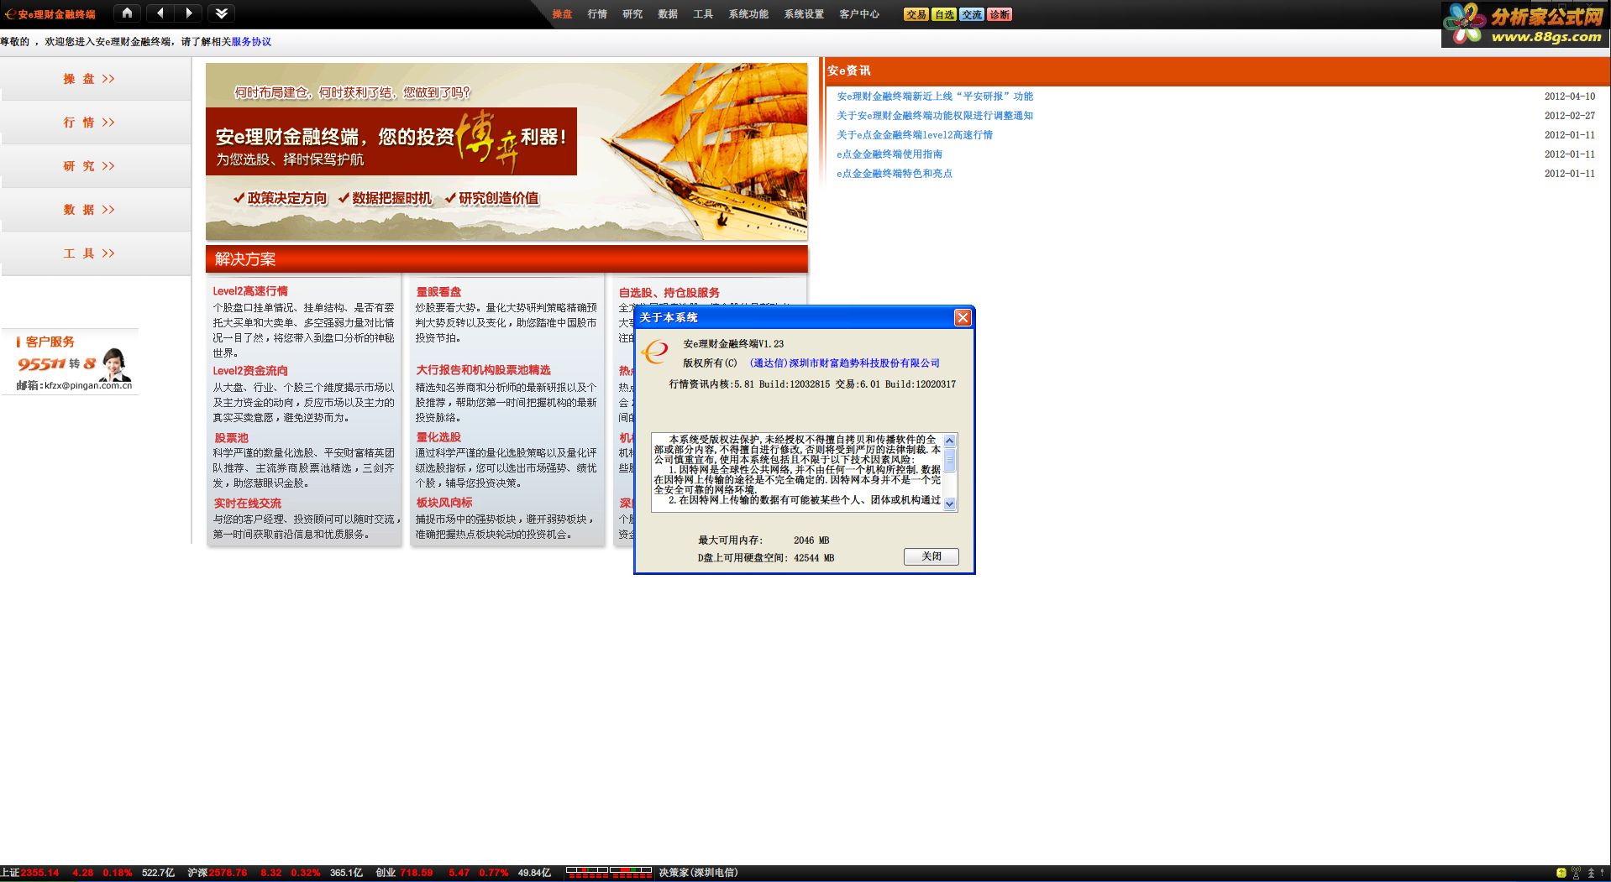
Task: Click the yellow up-arrow status bar icon
Action: pyautogui.click(x=1561, y=873)
